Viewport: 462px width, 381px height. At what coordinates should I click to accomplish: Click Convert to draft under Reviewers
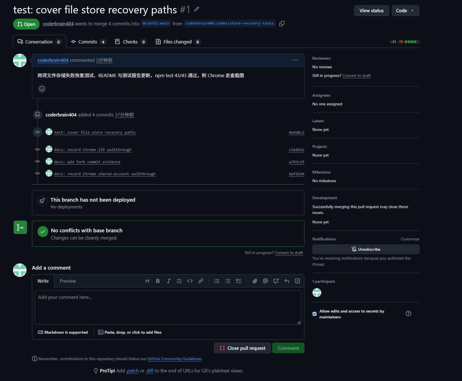357,75
